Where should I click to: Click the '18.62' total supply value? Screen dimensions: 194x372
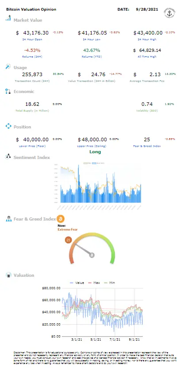tap(32, 104)
